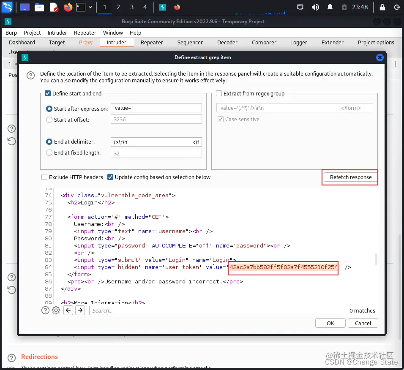The width and height of the screenshot is (404, 370).
Task: Click the response panel vertical scrollbar
Action: 376,259
